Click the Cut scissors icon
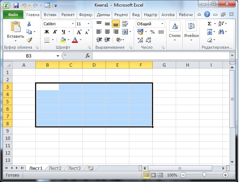This screenshot has width=240, height=182. pos(29,24)
